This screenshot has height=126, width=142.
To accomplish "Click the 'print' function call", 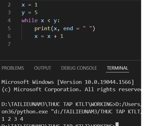I will [x=42, y=28].
